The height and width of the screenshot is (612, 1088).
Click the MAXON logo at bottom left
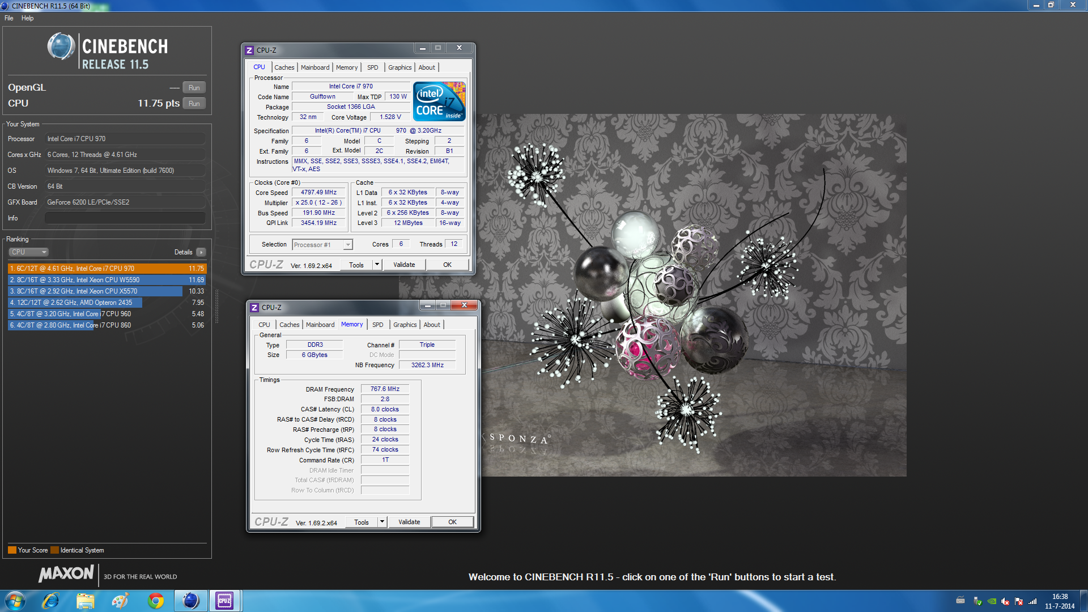66,573
